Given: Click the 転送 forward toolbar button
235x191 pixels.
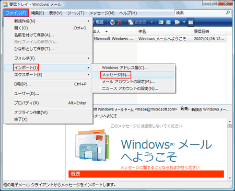Looking at the screenshot, I should pyautogui.click(x=99, y=22).
